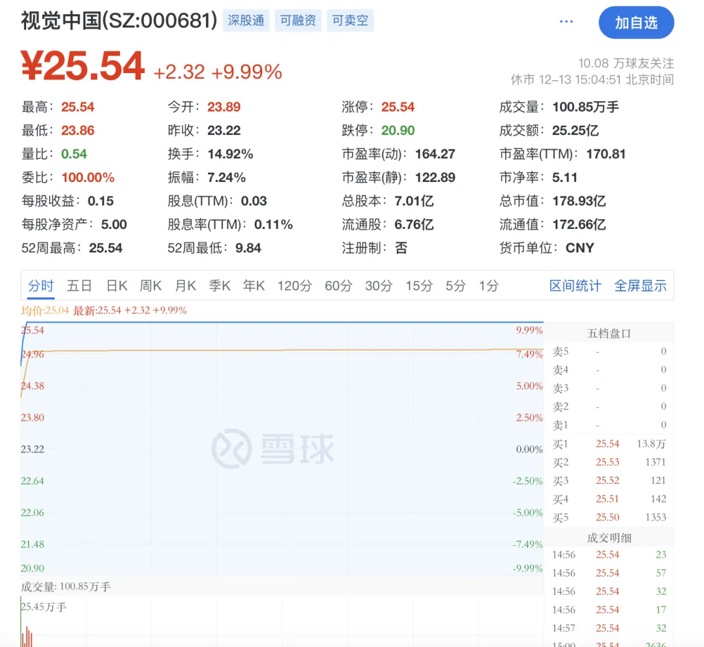Click 全屏显示 link
The width and height of the screenshot is (704, 647).
(640, 286)
